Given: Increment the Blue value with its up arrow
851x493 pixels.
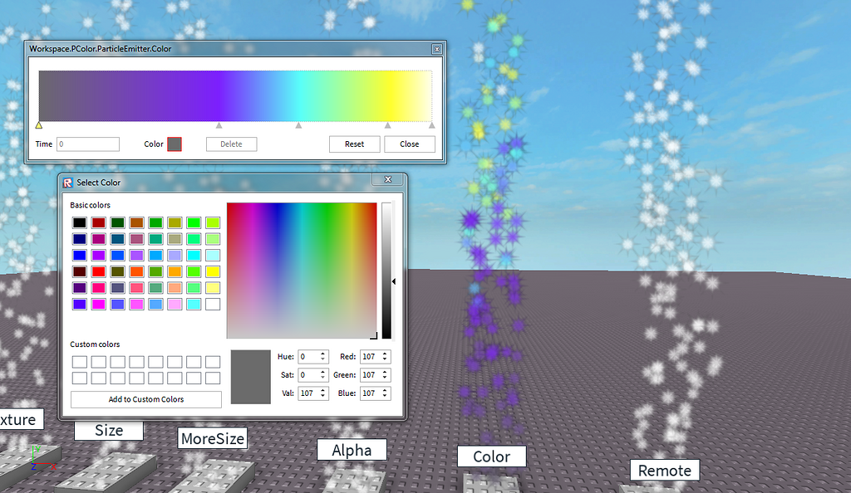Looking at the screenshot, I should pyautogui.click(x=383, y=390).
